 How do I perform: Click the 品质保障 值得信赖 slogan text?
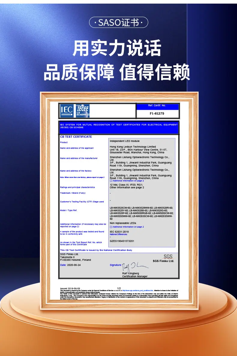[117, 72]
